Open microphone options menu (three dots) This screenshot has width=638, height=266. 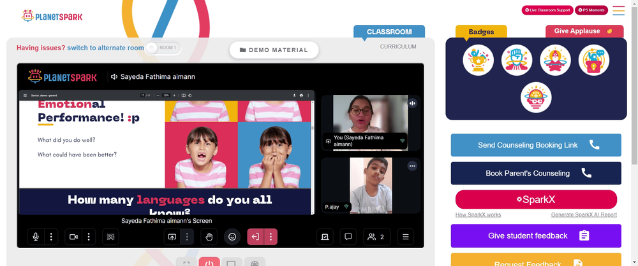(x=51, y=237)
